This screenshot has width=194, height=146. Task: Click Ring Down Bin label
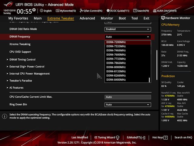click(x=18, y=104)
